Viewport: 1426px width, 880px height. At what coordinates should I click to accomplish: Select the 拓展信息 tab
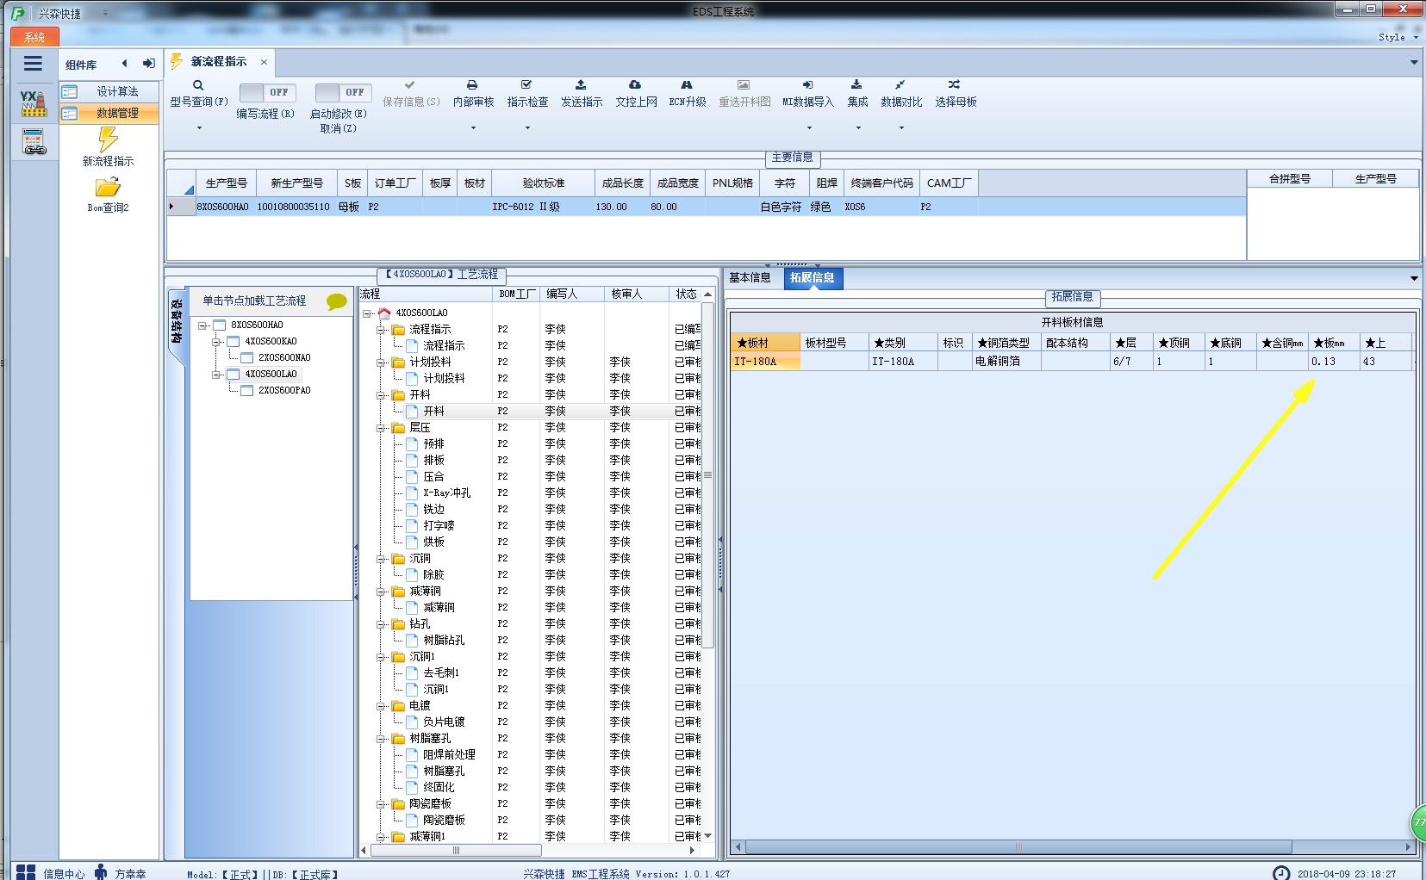click(813, 278)
